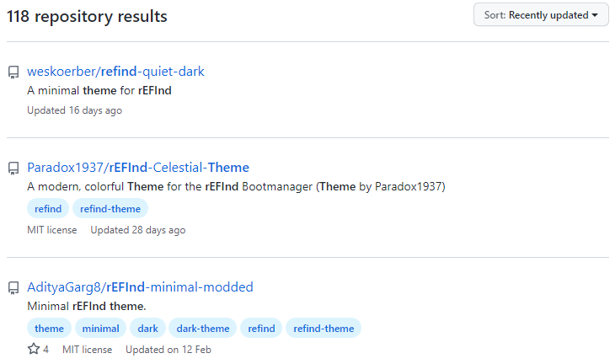
Task: Open Paradox1937/rEFInd-Celestial-Theme repository
Action: (138, 168)
